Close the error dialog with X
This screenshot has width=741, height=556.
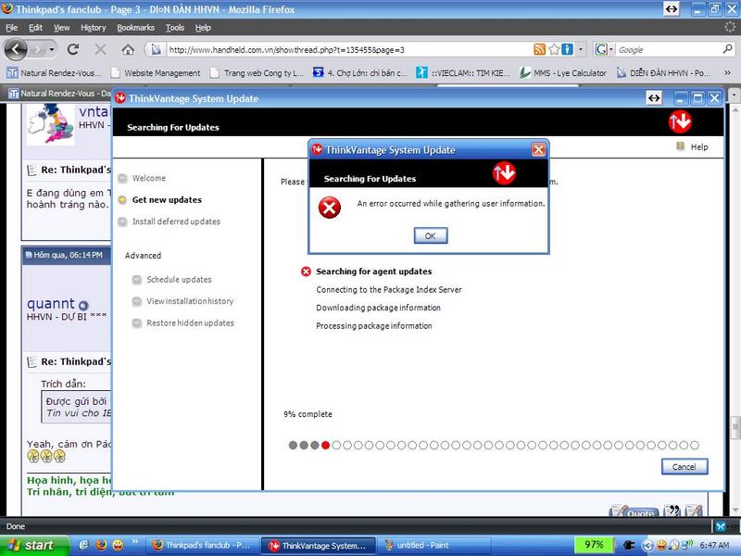[x=538, y=150]
